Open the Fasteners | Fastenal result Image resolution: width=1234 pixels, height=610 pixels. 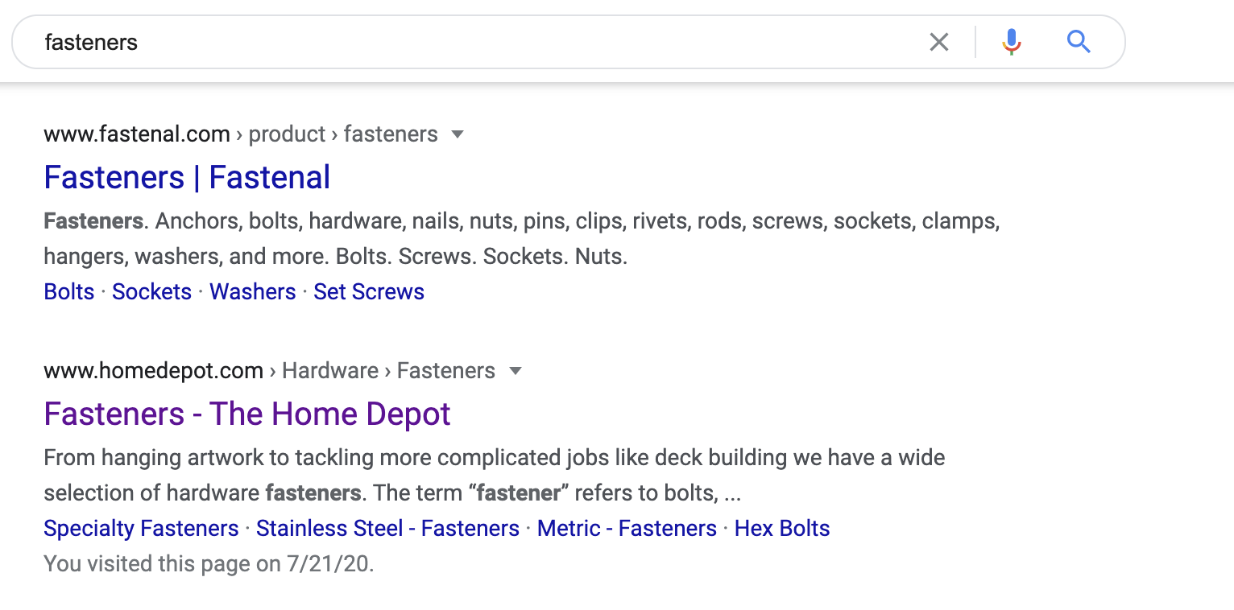click(x=187, y=178)
